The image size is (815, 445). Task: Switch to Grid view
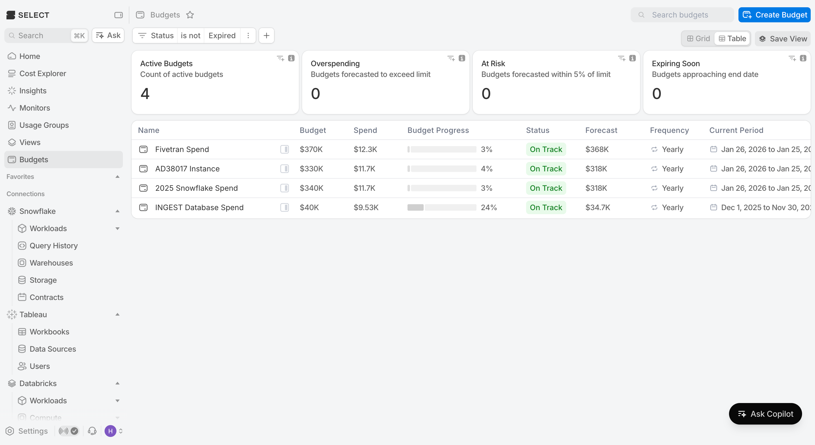(x=699, y=38)
